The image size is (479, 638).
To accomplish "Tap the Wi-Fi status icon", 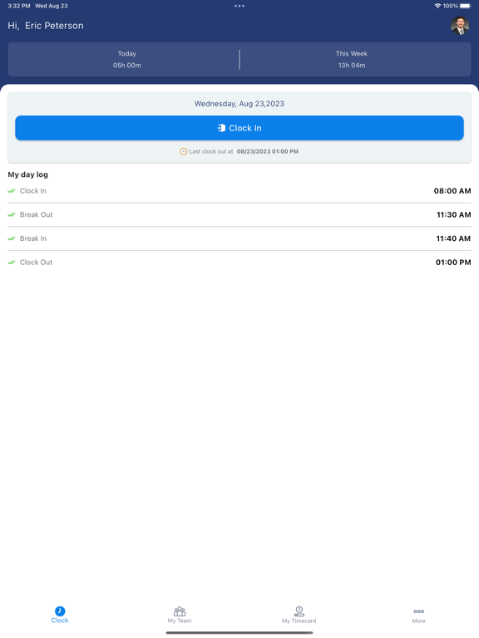I will pos(437,6).
